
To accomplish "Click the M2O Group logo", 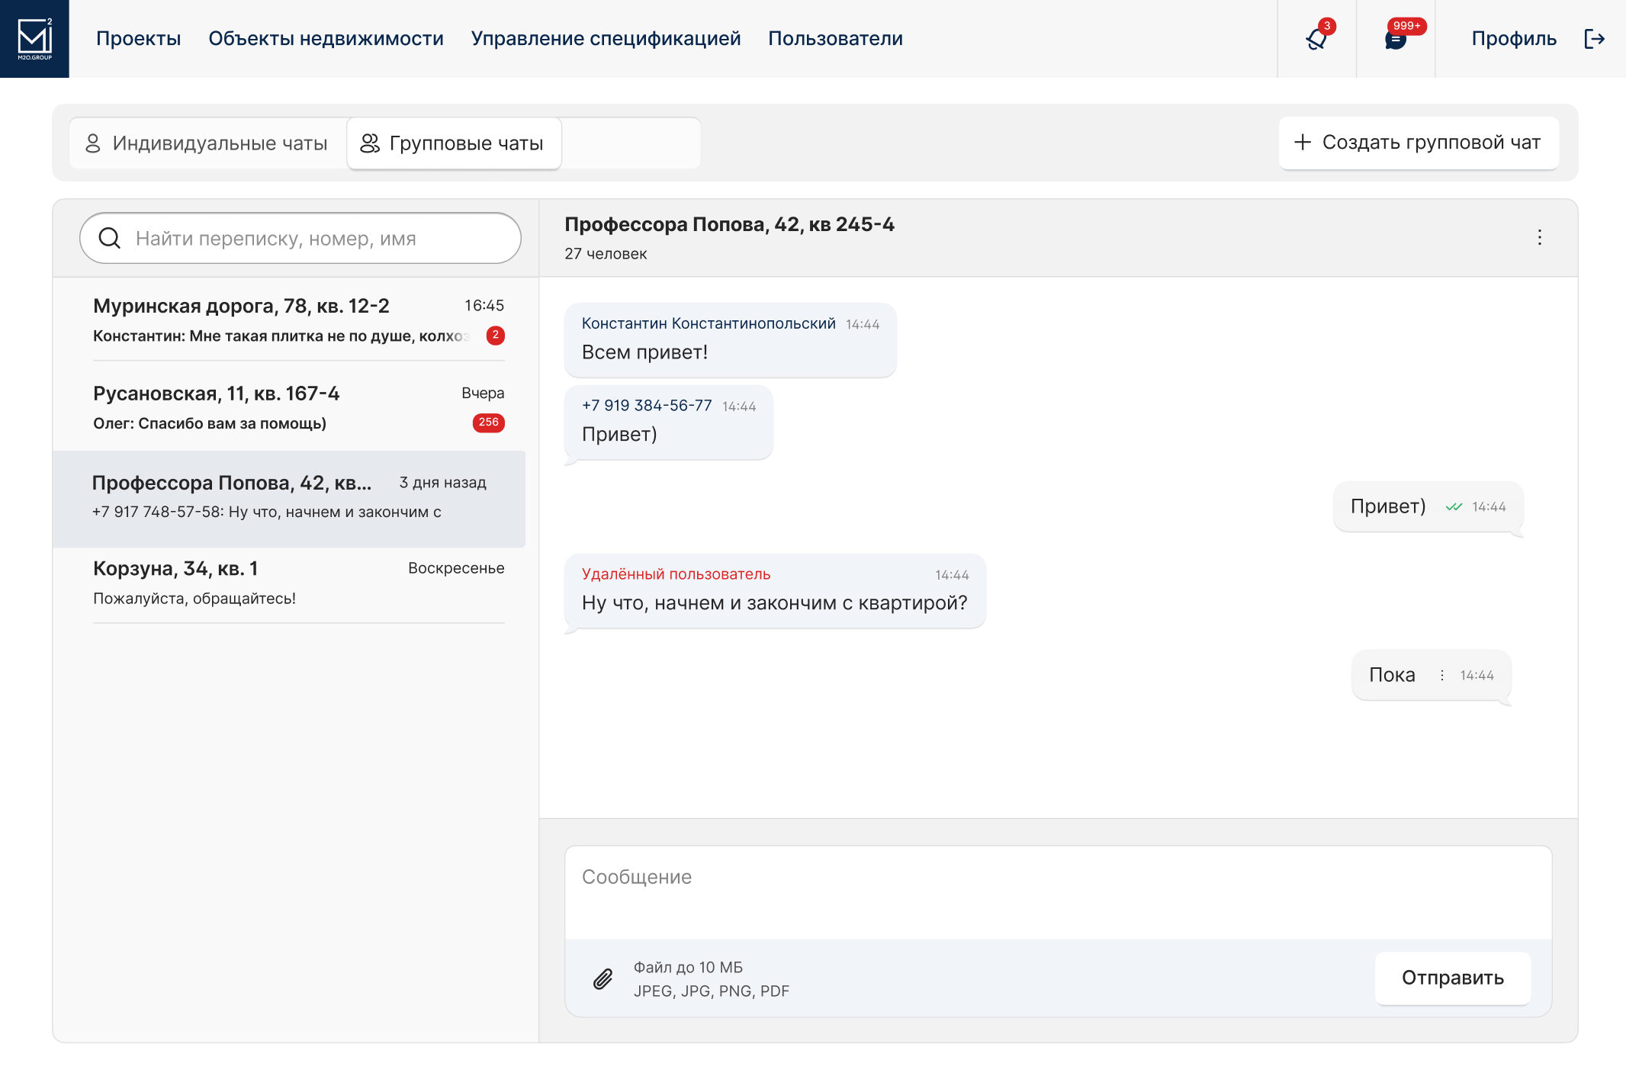I will pos(34,39).
